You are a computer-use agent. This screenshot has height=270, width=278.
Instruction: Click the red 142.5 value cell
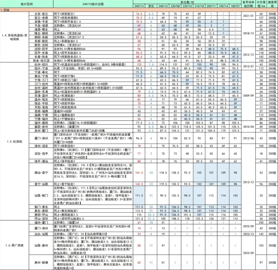[139, 184]
